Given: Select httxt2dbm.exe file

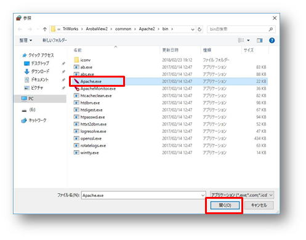Looking at the screenshot, I should point(94,124).
